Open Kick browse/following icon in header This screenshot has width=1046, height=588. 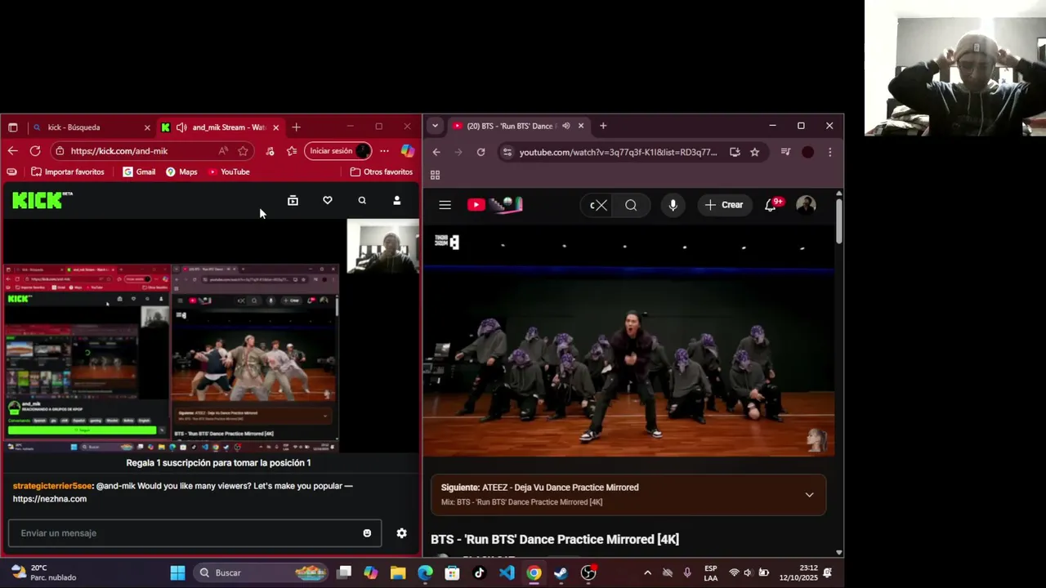coord(293,201)
